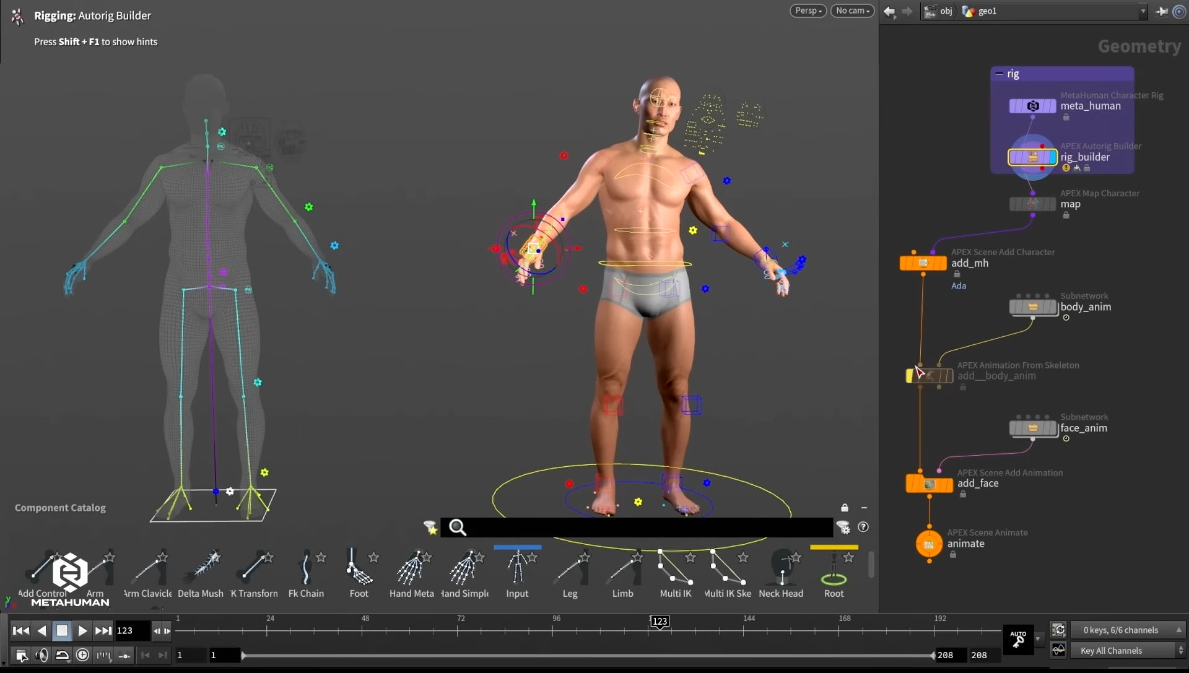Play animation in reverse
The image size is (1189, 673).
[41, 631]
